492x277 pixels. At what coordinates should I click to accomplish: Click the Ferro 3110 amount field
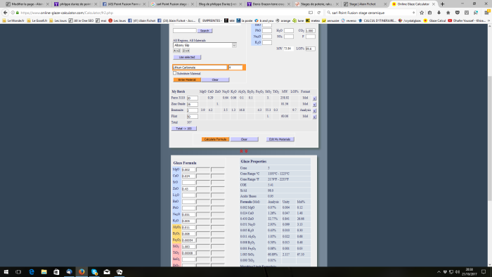(x=193, y=98)
